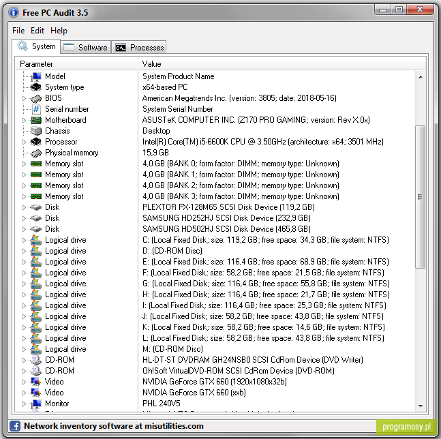Minimize the Free PC Audit window

pos(382,10)
